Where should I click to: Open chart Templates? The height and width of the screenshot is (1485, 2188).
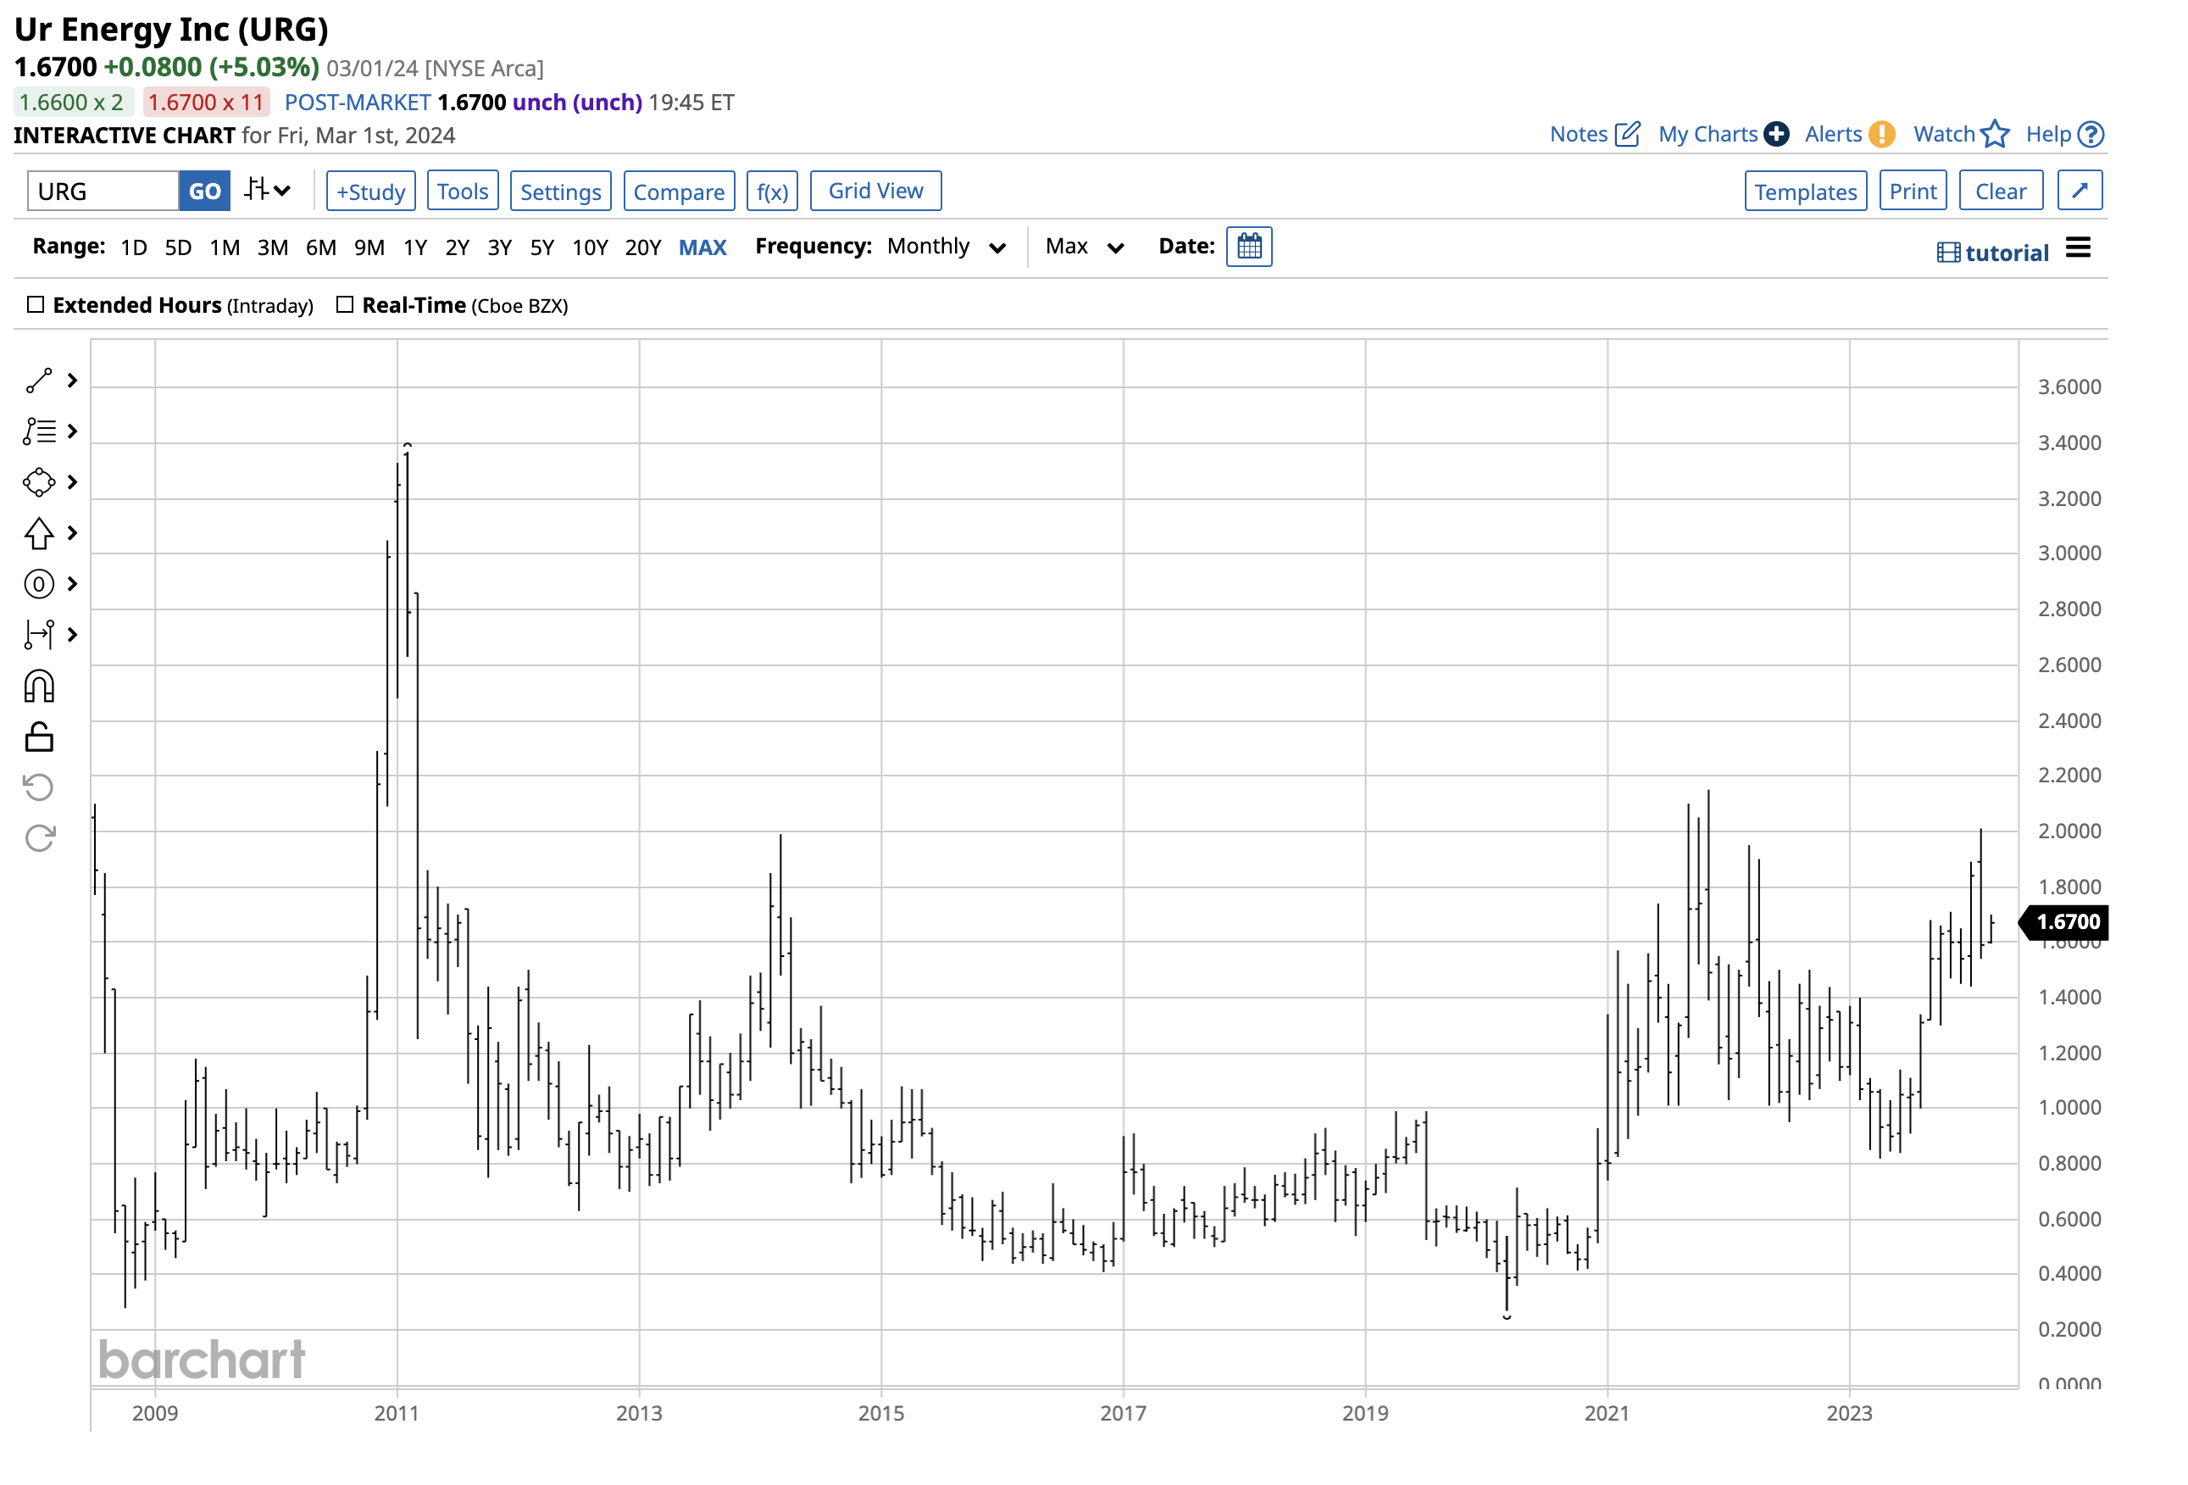[1805, 192]
